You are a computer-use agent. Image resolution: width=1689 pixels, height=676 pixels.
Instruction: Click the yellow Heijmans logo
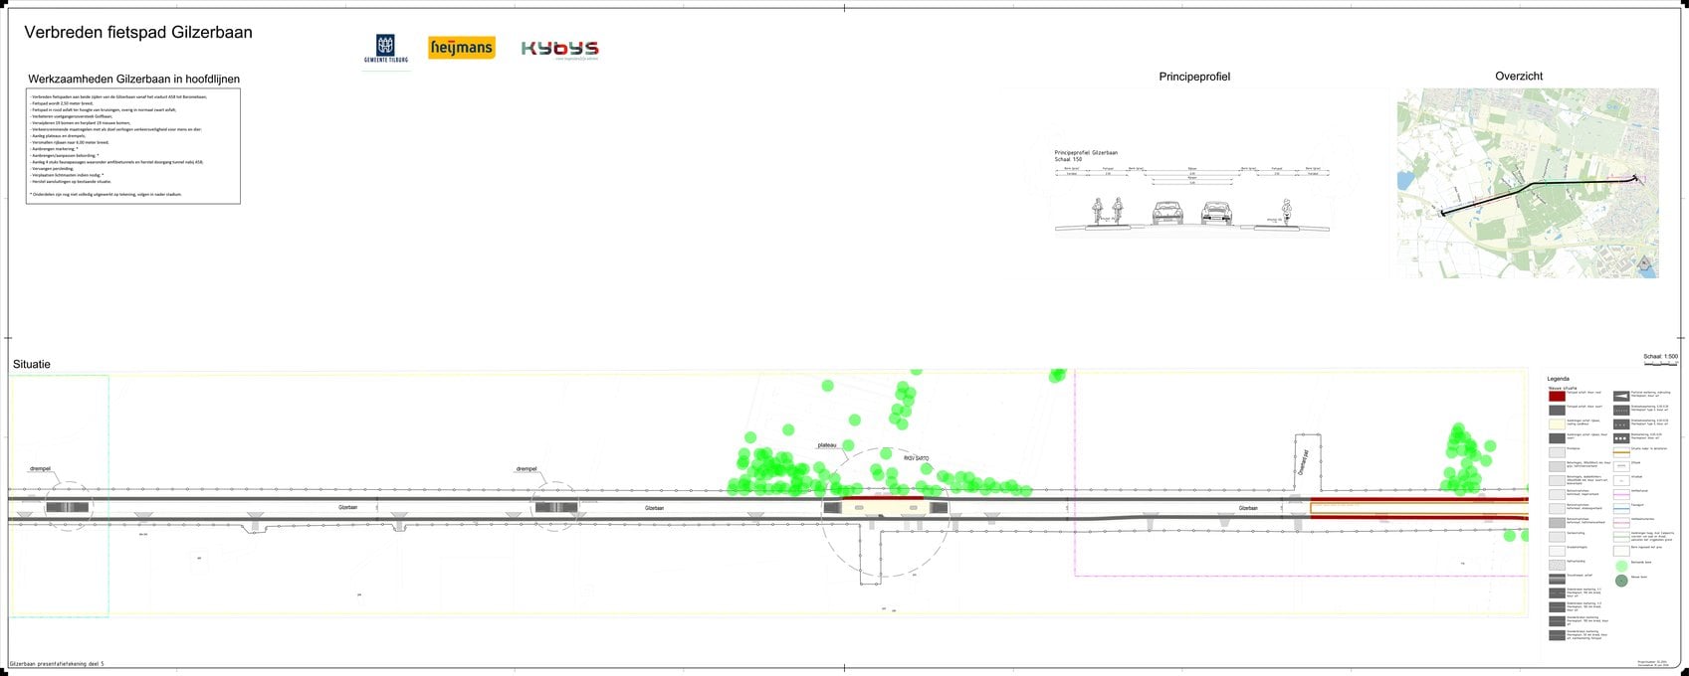[x=462, y=48]
